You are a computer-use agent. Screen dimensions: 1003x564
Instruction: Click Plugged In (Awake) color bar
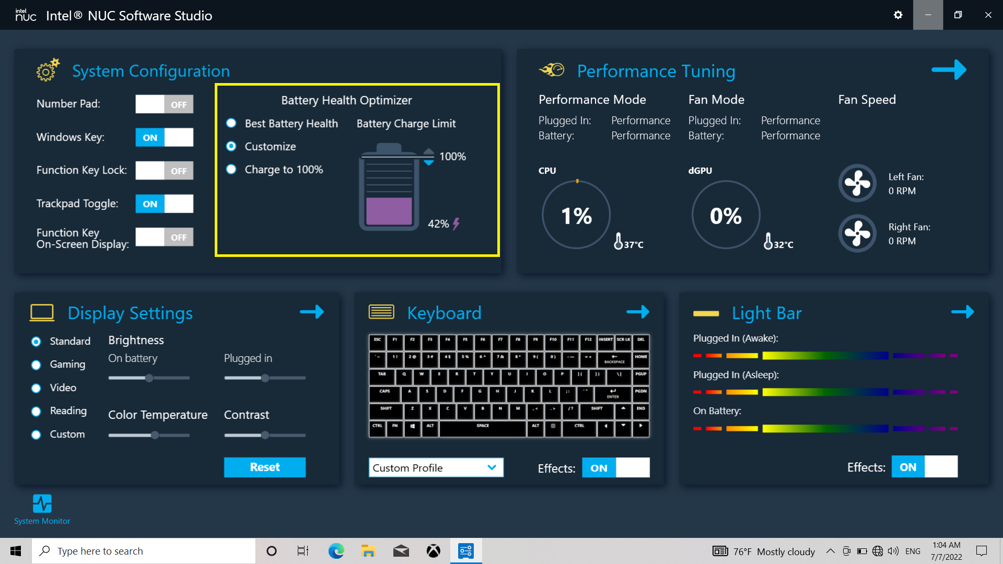(x=825, y=356)
